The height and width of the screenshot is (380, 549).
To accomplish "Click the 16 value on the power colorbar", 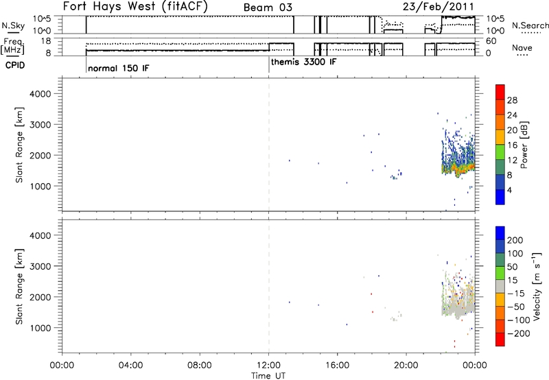I will [x=512, y=145].
